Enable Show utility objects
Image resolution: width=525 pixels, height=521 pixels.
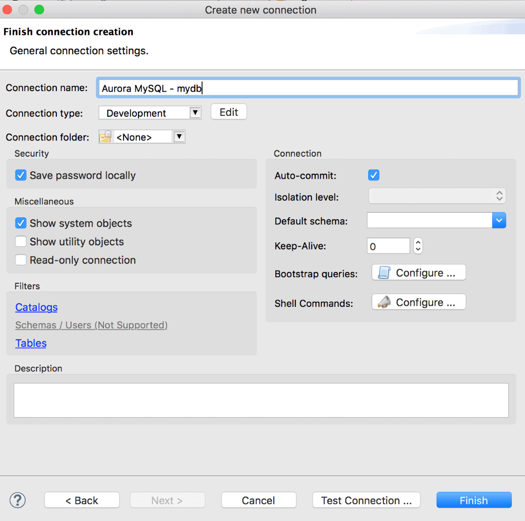click(21, 241)
